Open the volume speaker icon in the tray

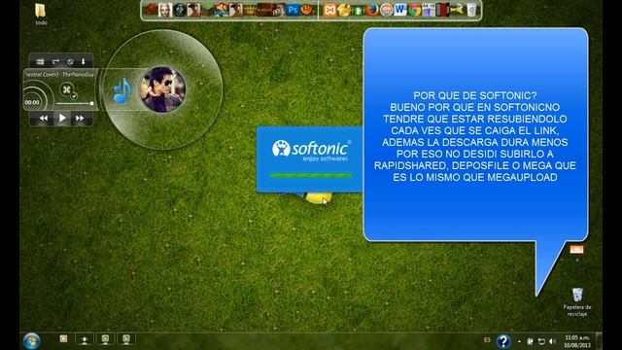coord(552,341)
